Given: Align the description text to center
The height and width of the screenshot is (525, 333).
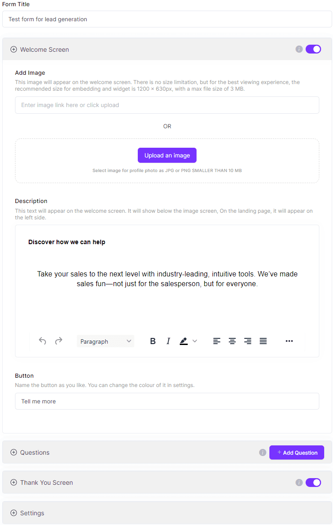Looking at the screenshot, I should tap(232, 341).
